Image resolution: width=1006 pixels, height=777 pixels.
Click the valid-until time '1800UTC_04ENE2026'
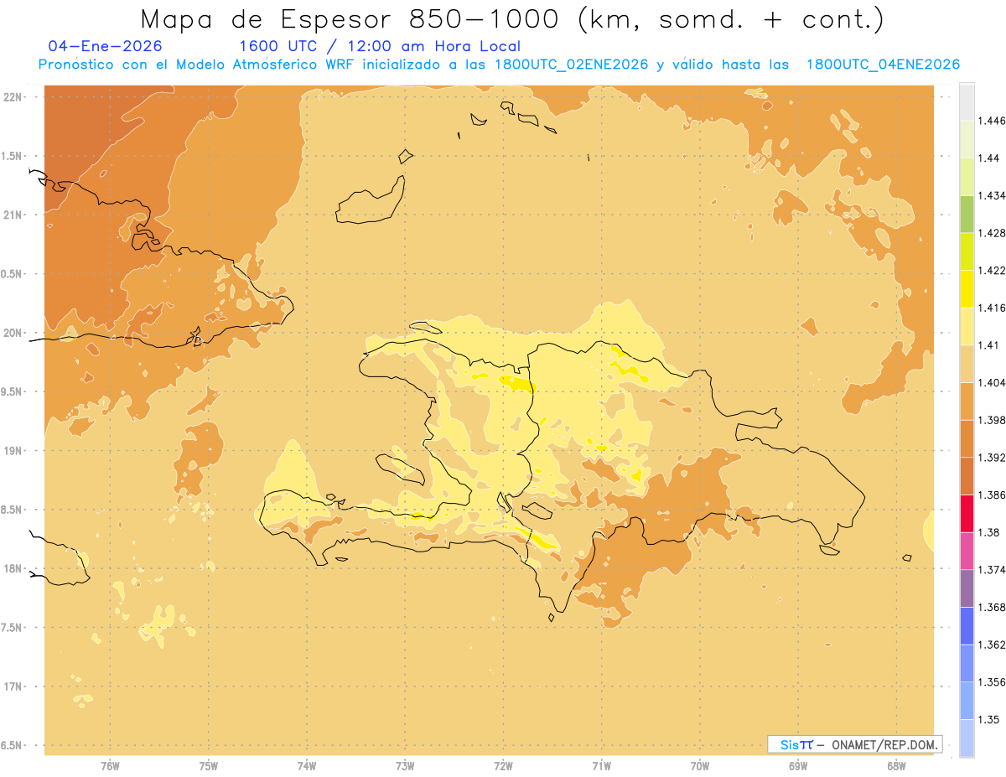click(x=883, y=65)
